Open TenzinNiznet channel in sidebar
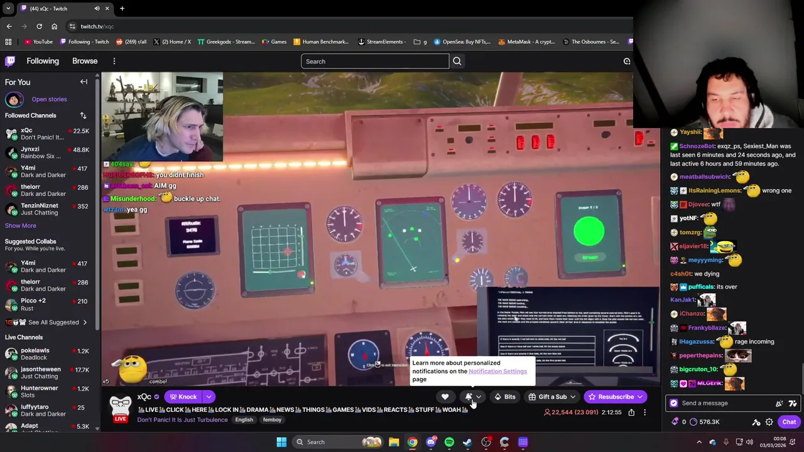 tap(48, 209)
